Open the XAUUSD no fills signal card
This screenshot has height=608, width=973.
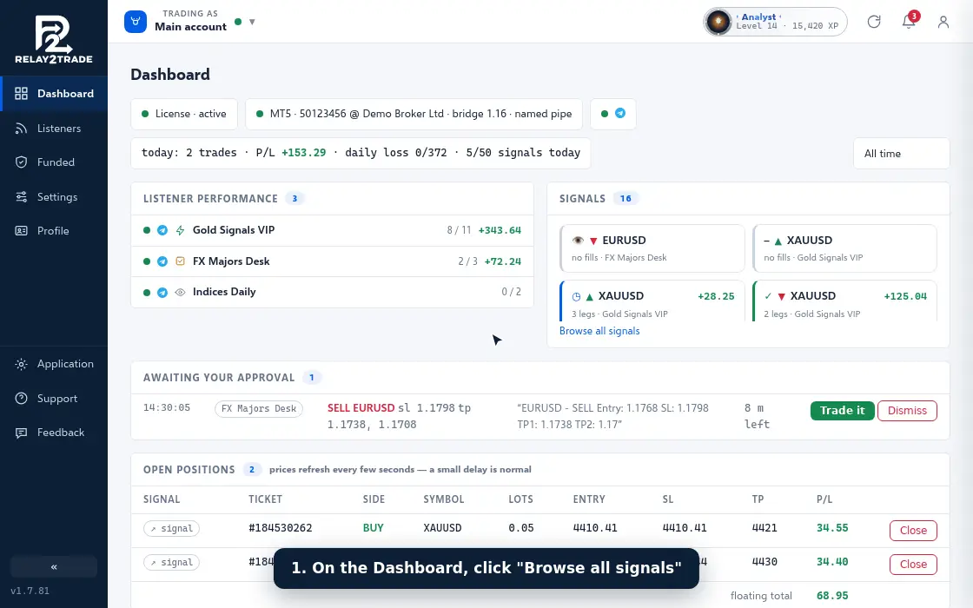[844, 248]
